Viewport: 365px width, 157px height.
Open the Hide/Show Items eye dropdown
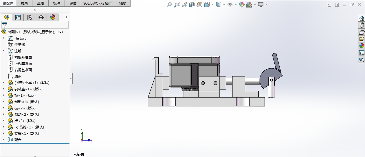coord(236,5)
